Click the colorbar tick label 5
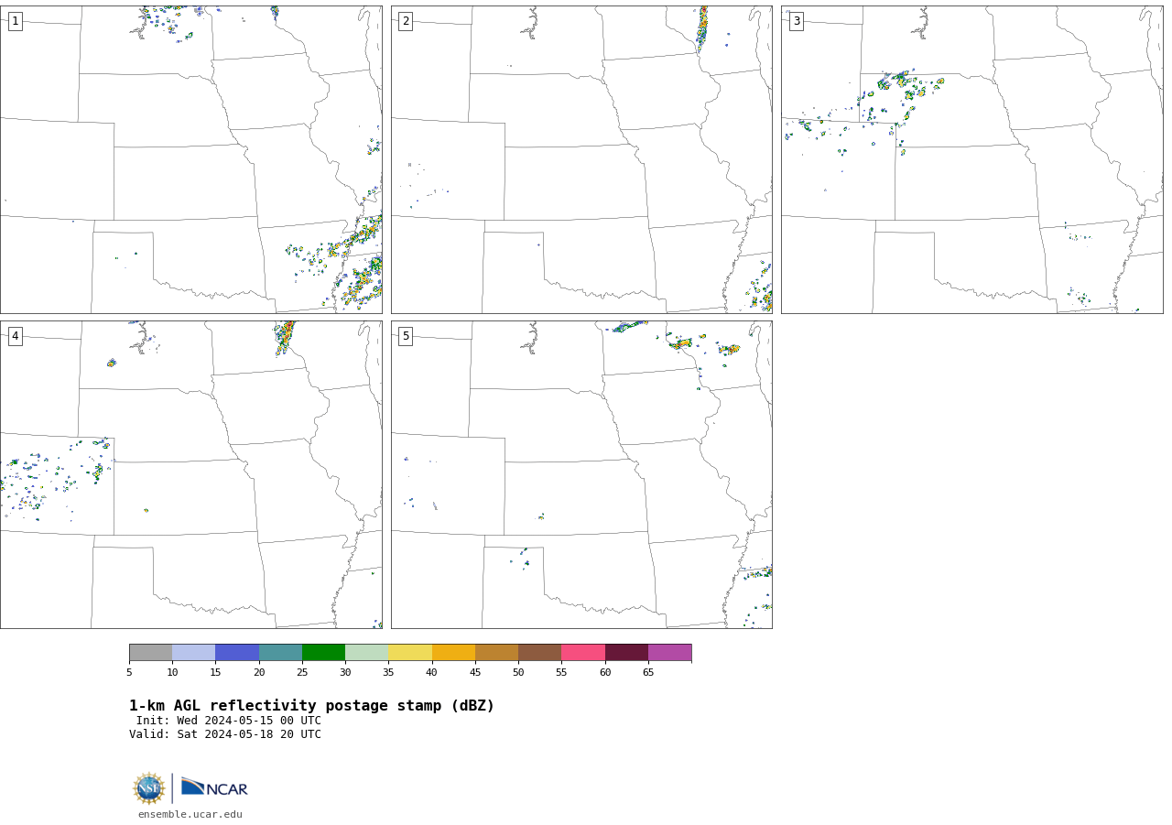Image resolution: width=1172 pixels, height=825 pixels. click(x=129, y=673)
